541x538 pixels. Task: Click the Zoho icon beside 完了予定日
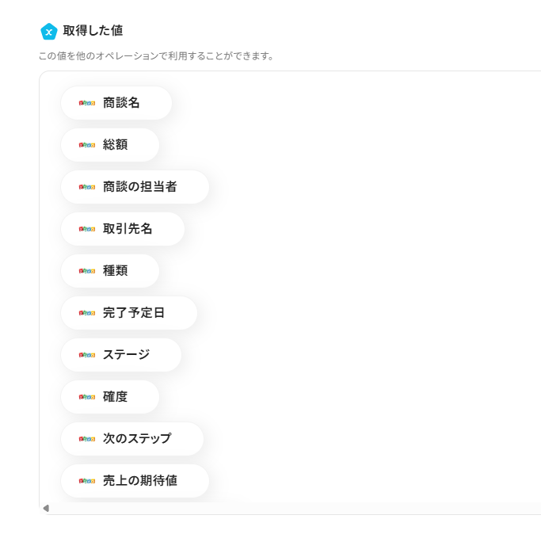click(87, 313)
